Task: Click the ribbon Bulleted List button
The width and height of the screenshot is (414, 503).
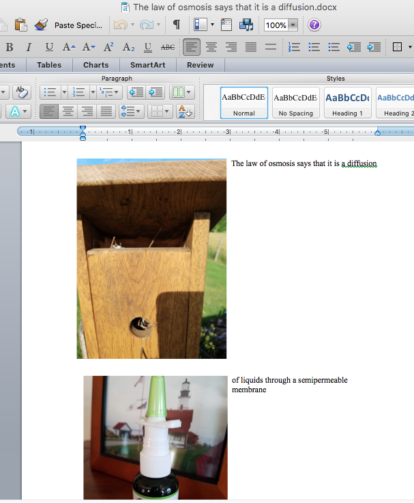Action: 50,92
